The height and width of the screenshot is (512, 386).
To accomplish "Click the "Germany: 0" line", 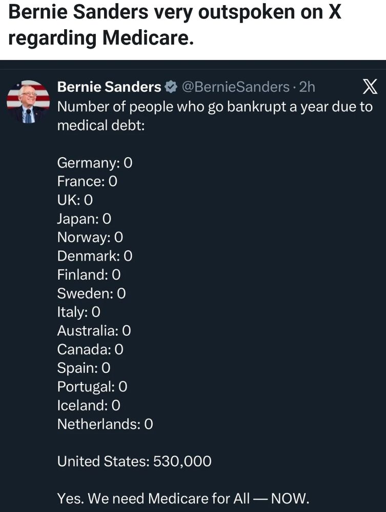I will (95, 163).
